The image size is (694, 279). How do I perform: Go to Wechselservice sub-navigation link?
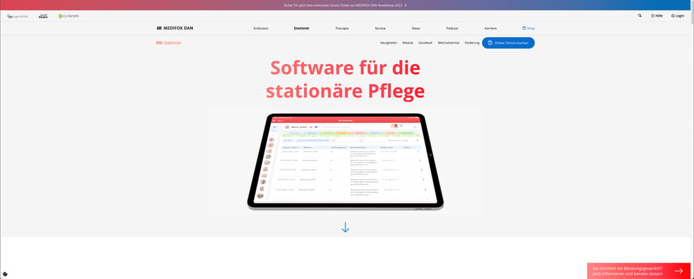tap(448, 43)
